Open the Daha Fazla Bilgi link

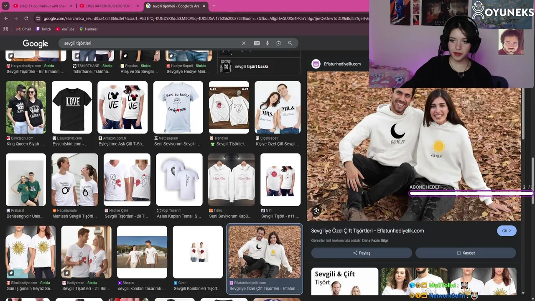pyautogui.click(x=375, y=241)
